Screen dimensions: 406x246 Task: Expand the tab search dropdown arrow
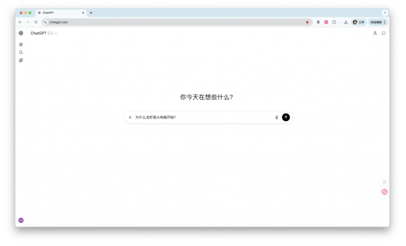385,13
